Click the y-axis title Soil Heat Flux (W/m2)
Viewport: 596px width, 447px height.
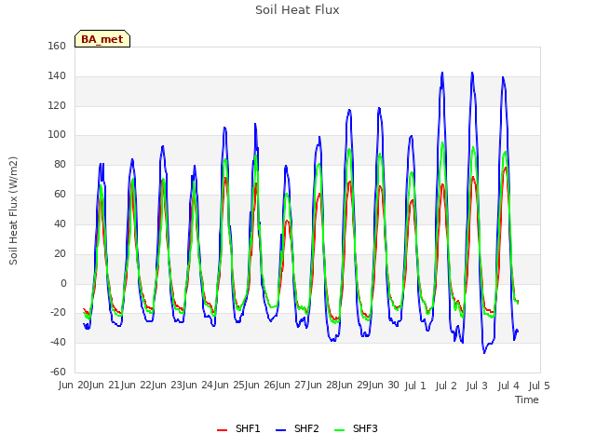tap(13, 210)
